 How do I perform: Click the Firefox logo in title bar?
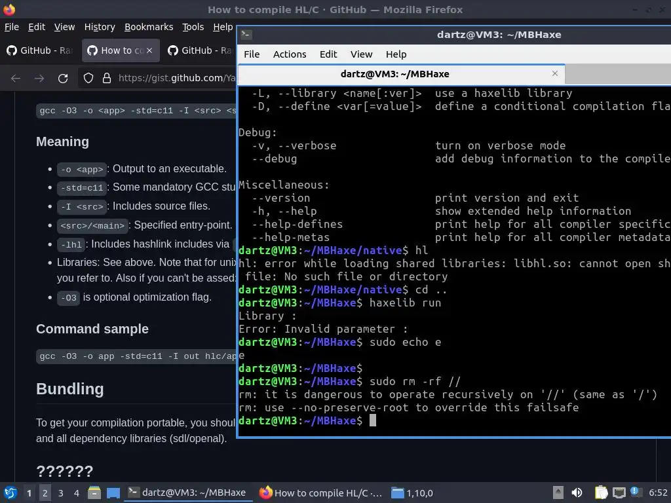9,9
